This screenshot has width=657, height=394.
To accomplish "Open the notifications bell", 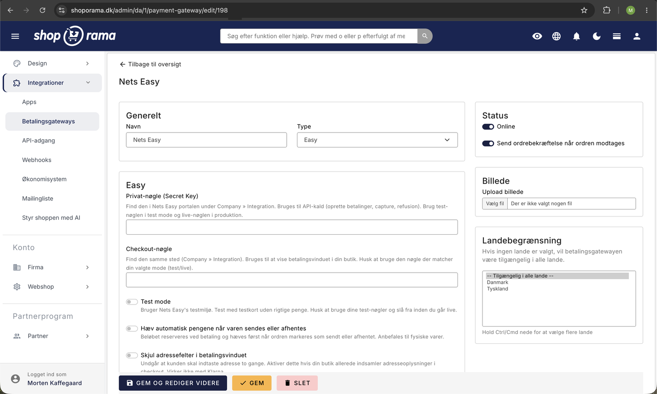I will click(577, 36).
